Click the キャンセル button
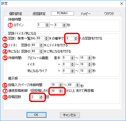126x121 pixels. point(70,115)
